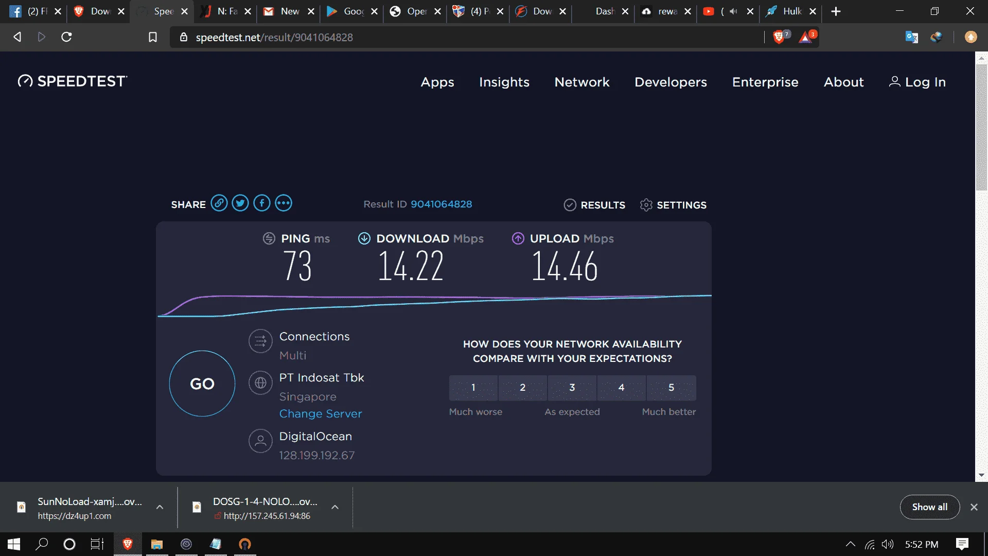Click the Speedtest logo
This screenshot has width=988, height=556.
coord(73,81)
